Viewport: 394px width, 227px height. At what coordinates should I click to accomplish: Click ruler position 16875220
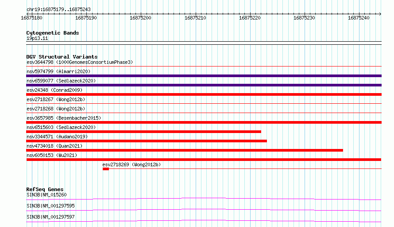click(x=250, y=18)
